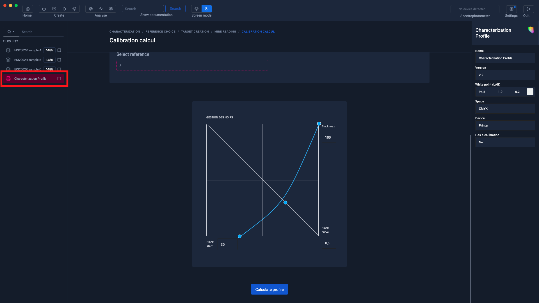
Task: Click the white point L value 94.5
Action: click(482, 92)
